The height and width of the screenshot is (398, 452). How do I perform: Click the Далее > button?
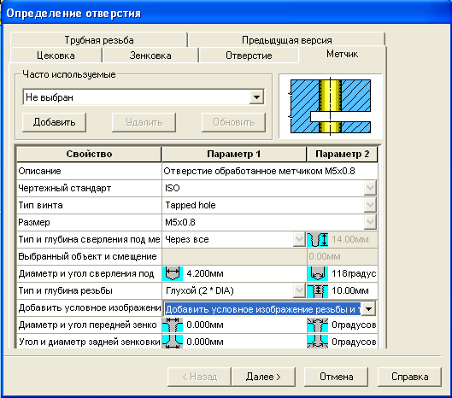[263, 377]
